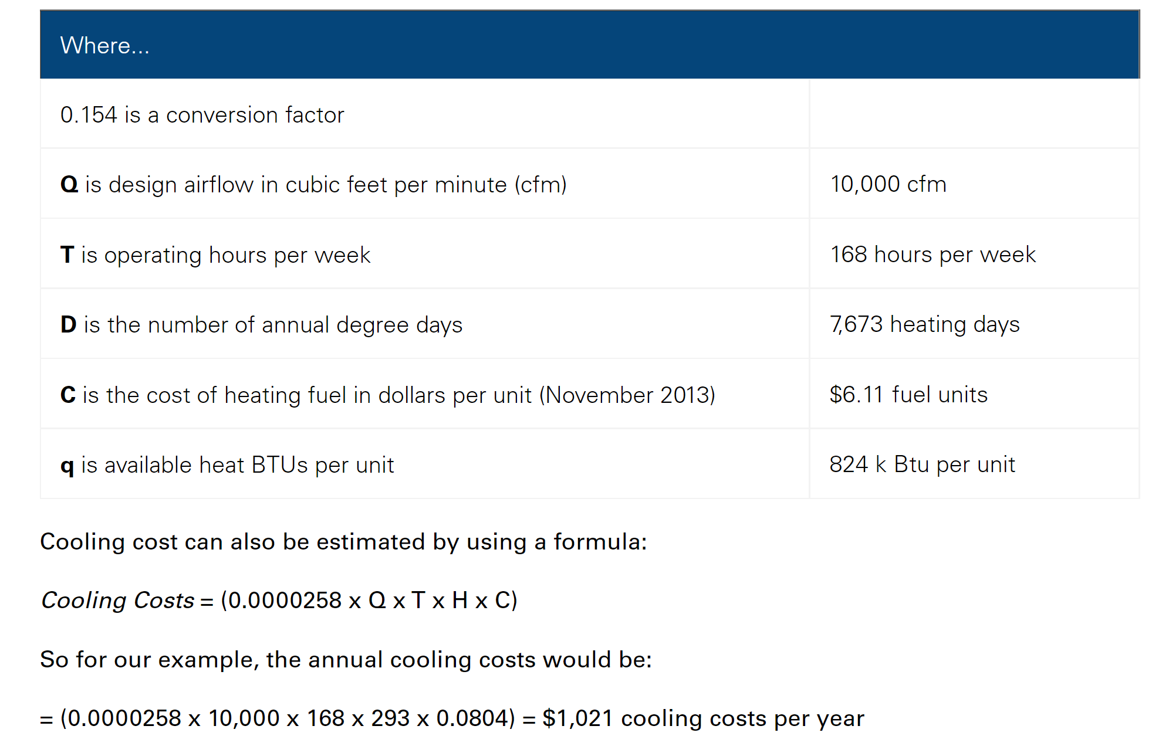Screen dimensions: 1169x753
Task: Select the "824 k Btu per unit" cell
Action: pyautogui.click(x=922, y=464)
